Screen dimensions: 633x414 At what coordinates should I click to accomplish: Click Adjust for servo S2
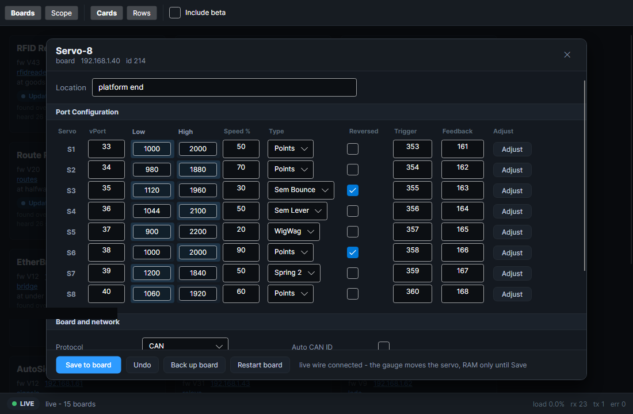pos(512,170)
